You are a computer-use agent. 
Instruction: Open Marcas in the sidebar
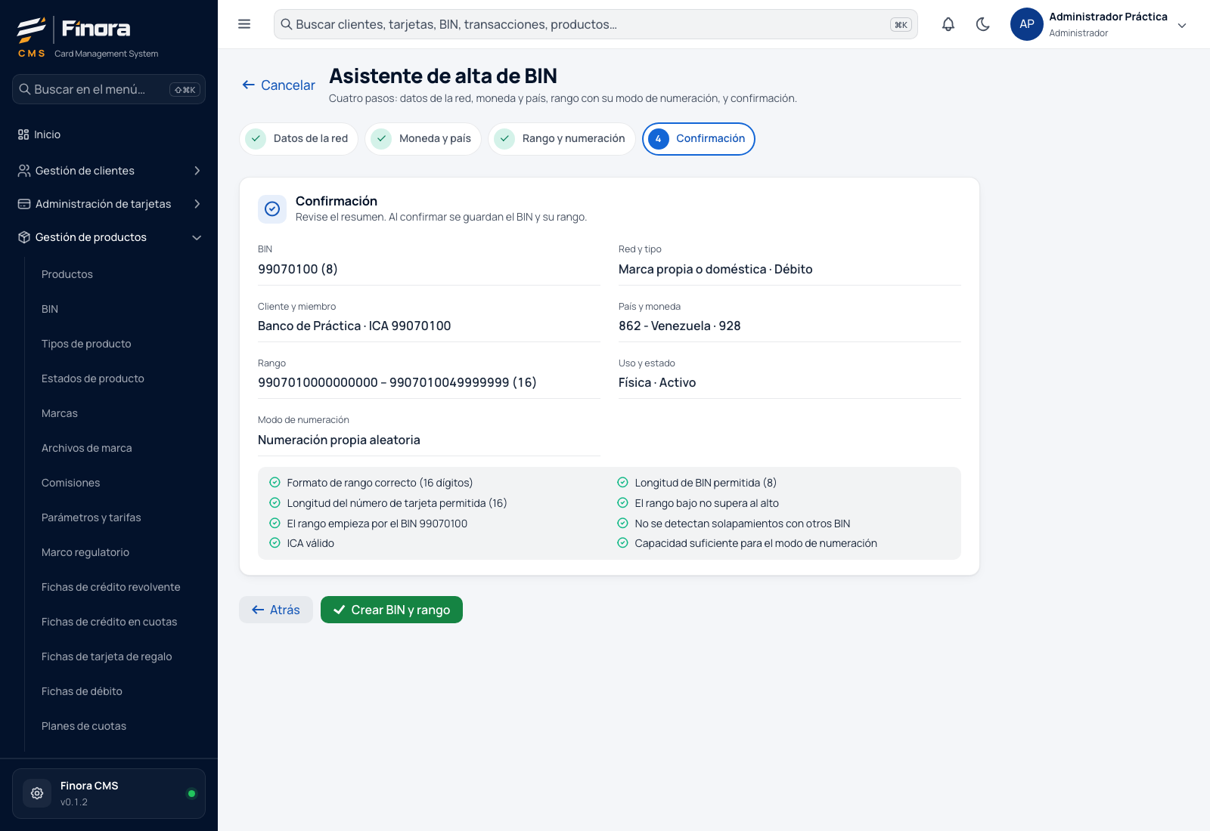[x=60, y=413]
